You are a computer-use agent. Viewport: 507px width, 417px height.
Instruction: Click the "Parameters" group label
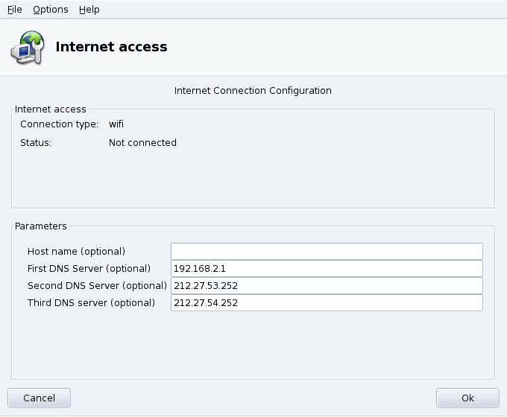coord(41,226)
